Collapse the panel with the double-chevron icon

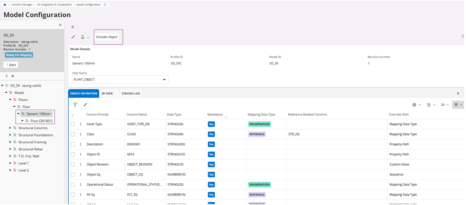tap(73, 27)
